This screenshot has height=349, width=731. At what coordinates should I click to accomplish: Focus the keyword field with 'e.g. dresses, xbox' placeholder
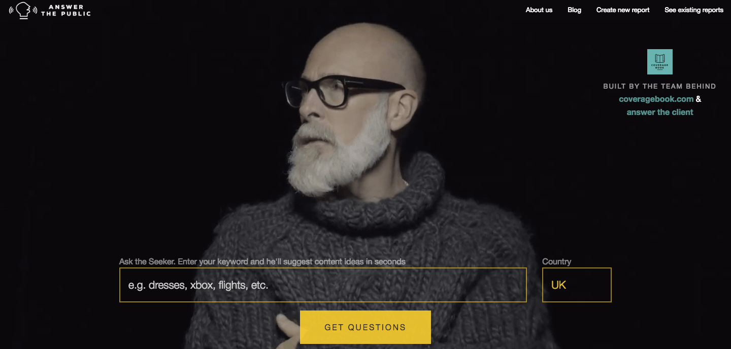(x=323, y=285)
